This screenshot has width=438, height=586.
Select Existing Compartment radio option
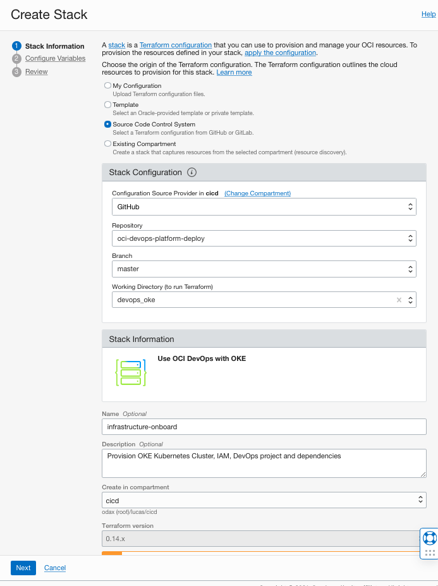[x=107, y=143]
